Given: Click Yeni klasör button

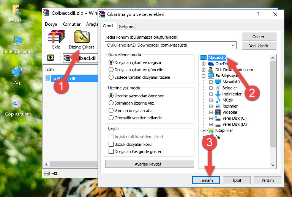Looking at the screenshot, I should [x=259, y=46].
